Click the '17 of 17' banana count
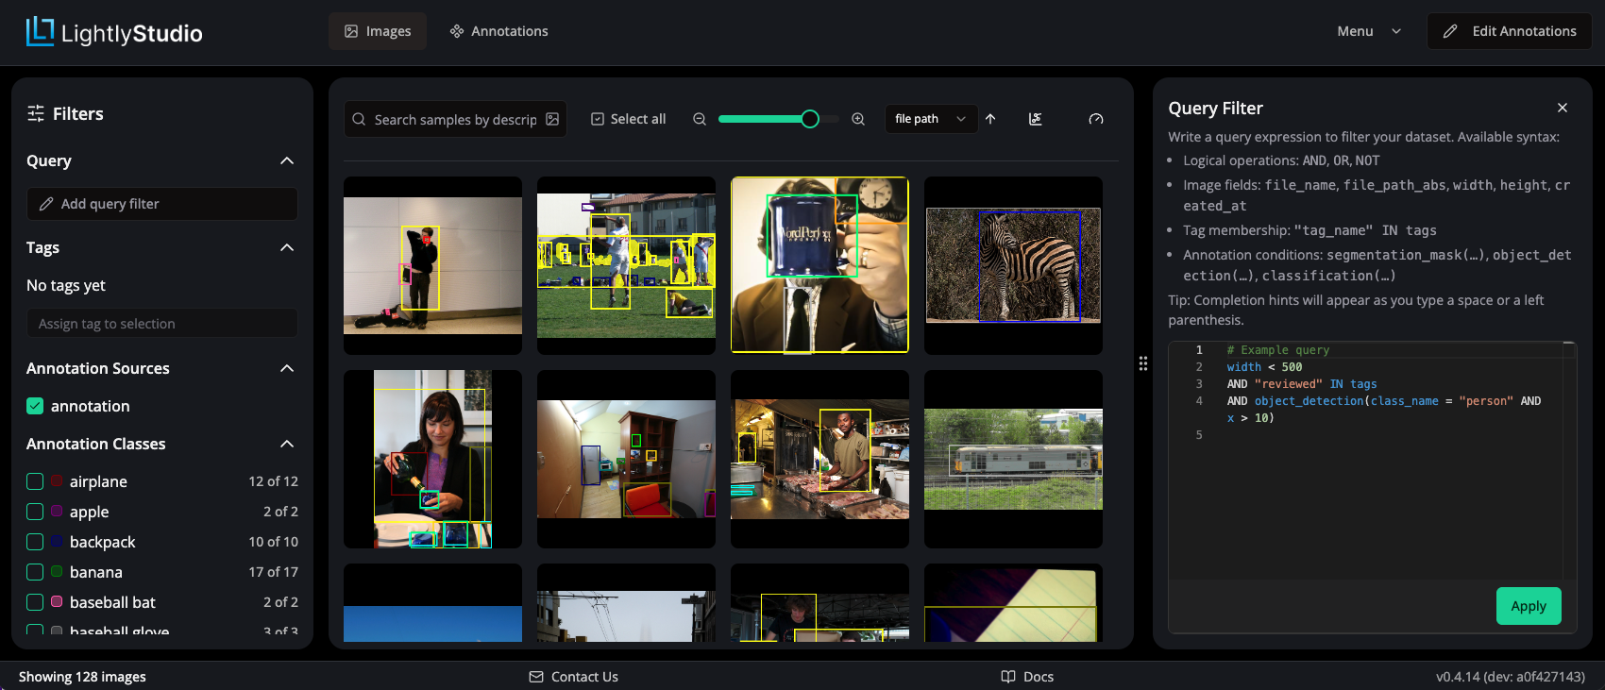The height and width of the screenshot is (690, 1605). (x=274, y=572)
